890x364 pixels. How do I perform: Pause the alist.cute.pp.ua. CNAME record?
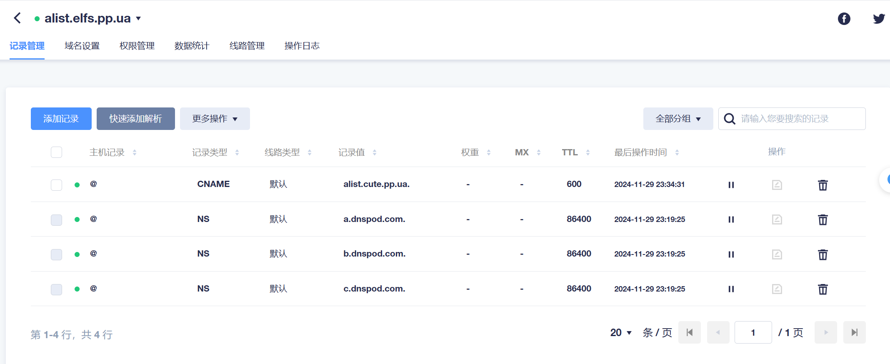pyautogui.click(x=731, y=185)
